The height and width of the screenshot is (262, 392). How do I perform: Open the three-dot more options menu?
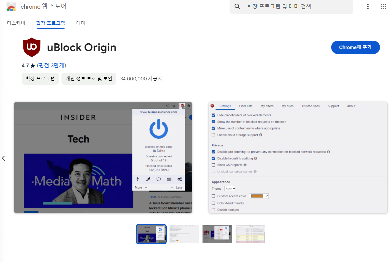(368, 7)
